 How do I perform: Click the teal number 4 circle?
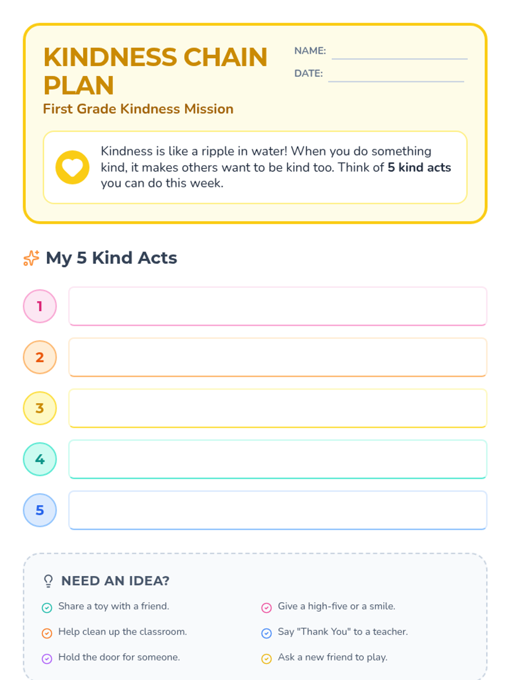click(40, 459)
